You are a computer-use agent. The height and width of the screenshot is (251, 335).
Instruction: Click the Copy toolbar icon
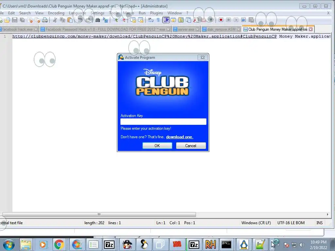tap(62, 20)
